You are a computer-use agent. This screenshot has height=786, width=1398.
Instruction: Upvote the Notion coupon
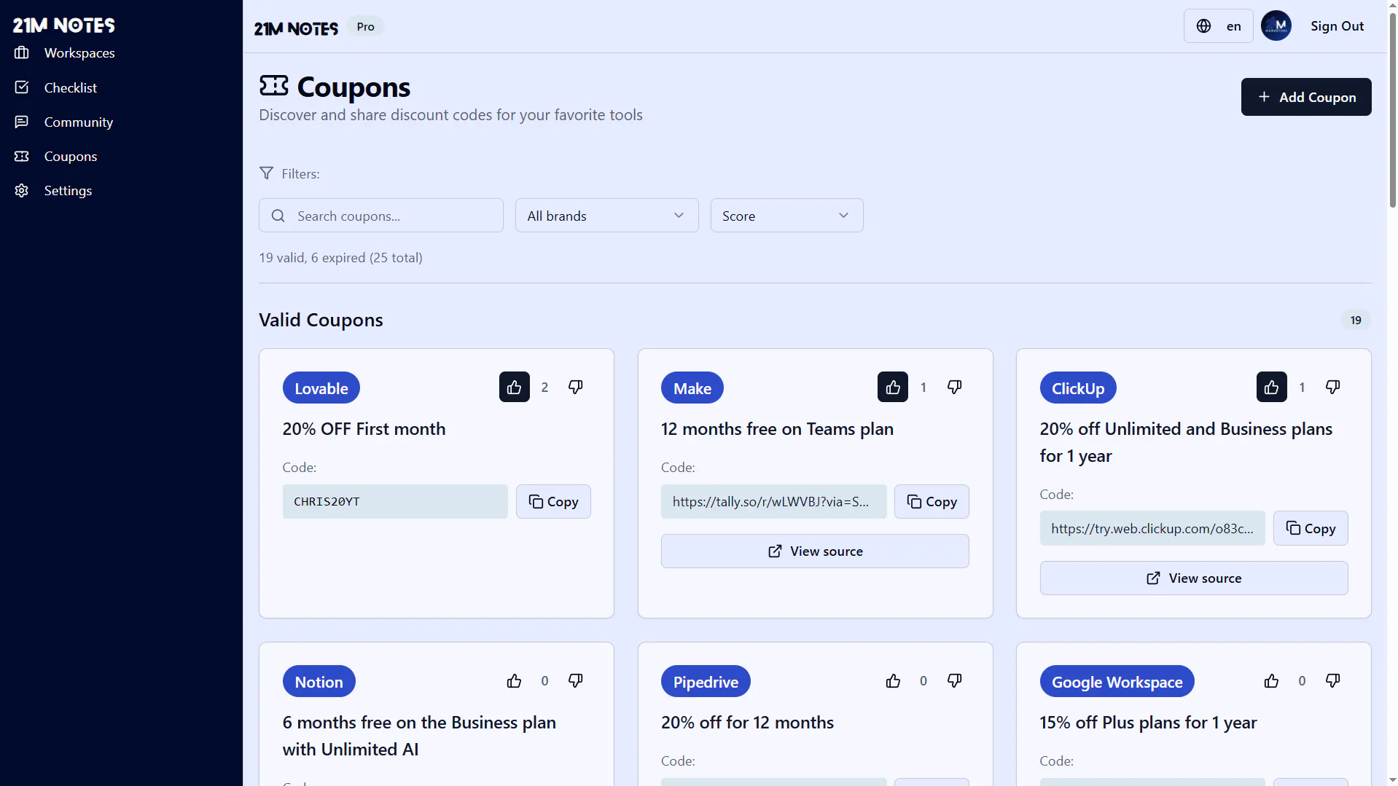pos(514,681)
